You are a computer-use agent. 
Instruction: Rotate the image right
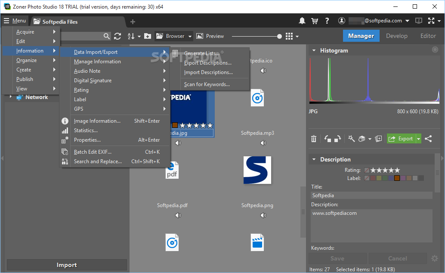click(337, 139)
